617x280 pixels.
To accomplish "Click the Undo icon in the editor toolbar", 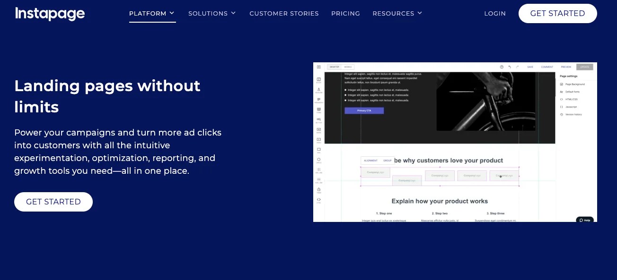I will point(510,67).
